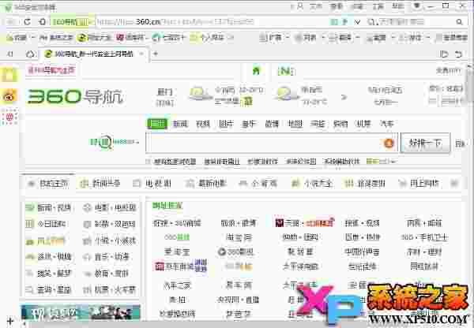Viewport: 474px width, 328px height.
Task: Open the yellow favorites sidebar icon
Action: [9, 75]
